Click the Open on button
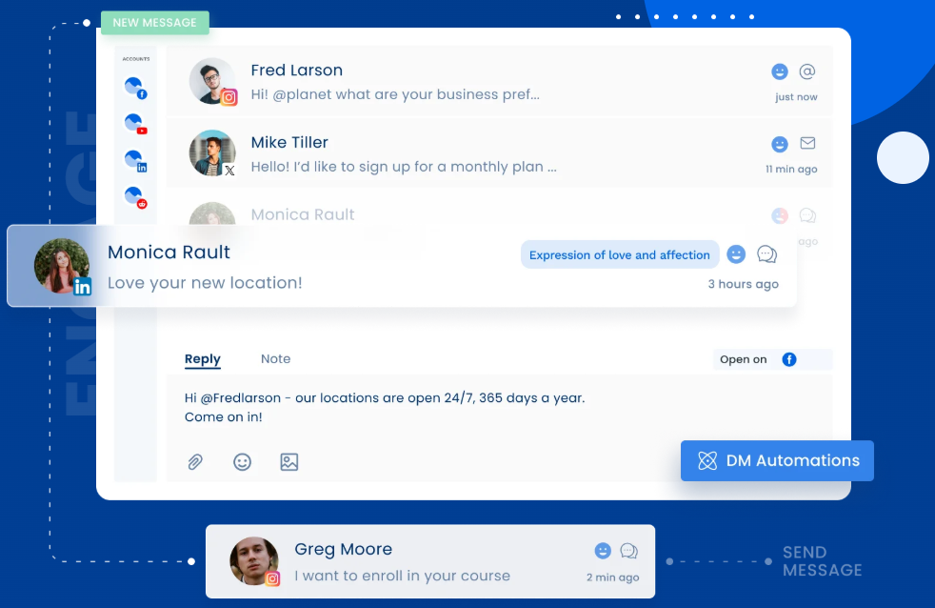This screenshot has width=935, height=608. click(x=773, y=359)
